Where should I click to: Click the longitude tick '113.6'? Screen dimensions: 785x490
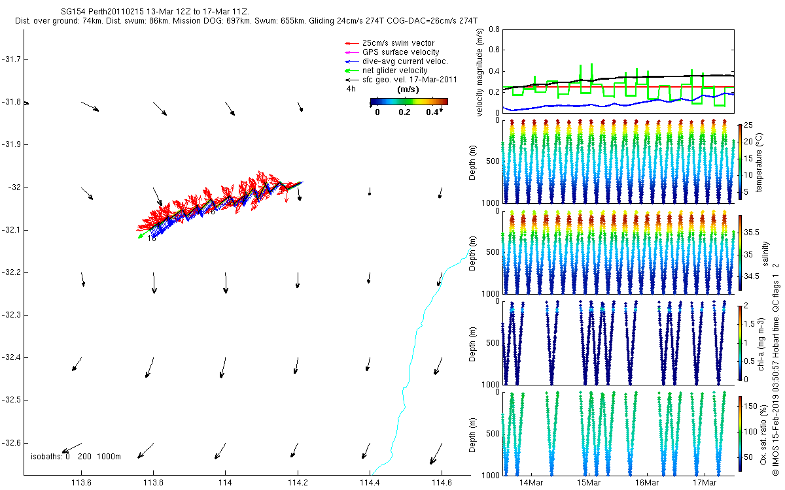point(81,483)
